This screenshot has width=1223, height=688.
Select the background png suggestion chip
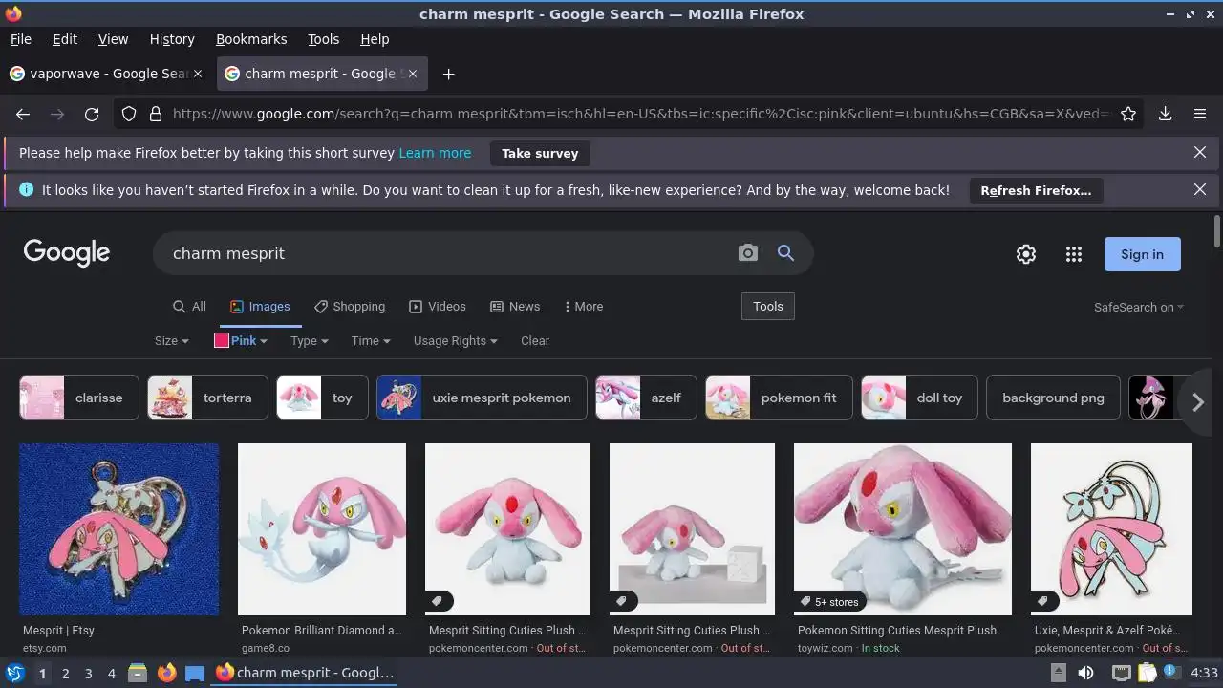(1053, 398)
